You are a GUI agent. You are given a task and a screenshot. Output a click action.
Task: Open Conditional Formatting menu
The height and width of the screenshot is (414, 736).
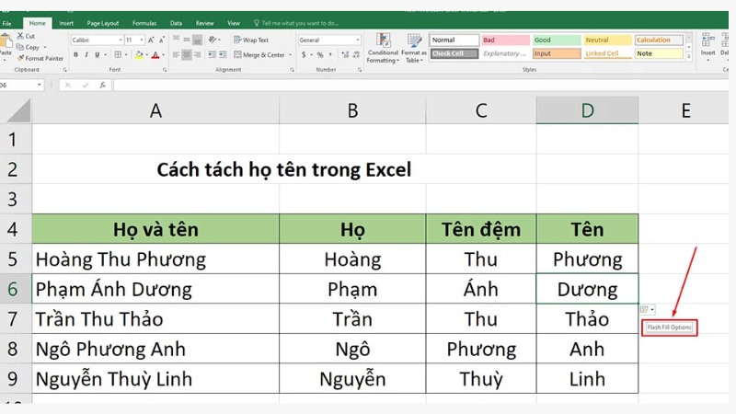coord(383,48)
